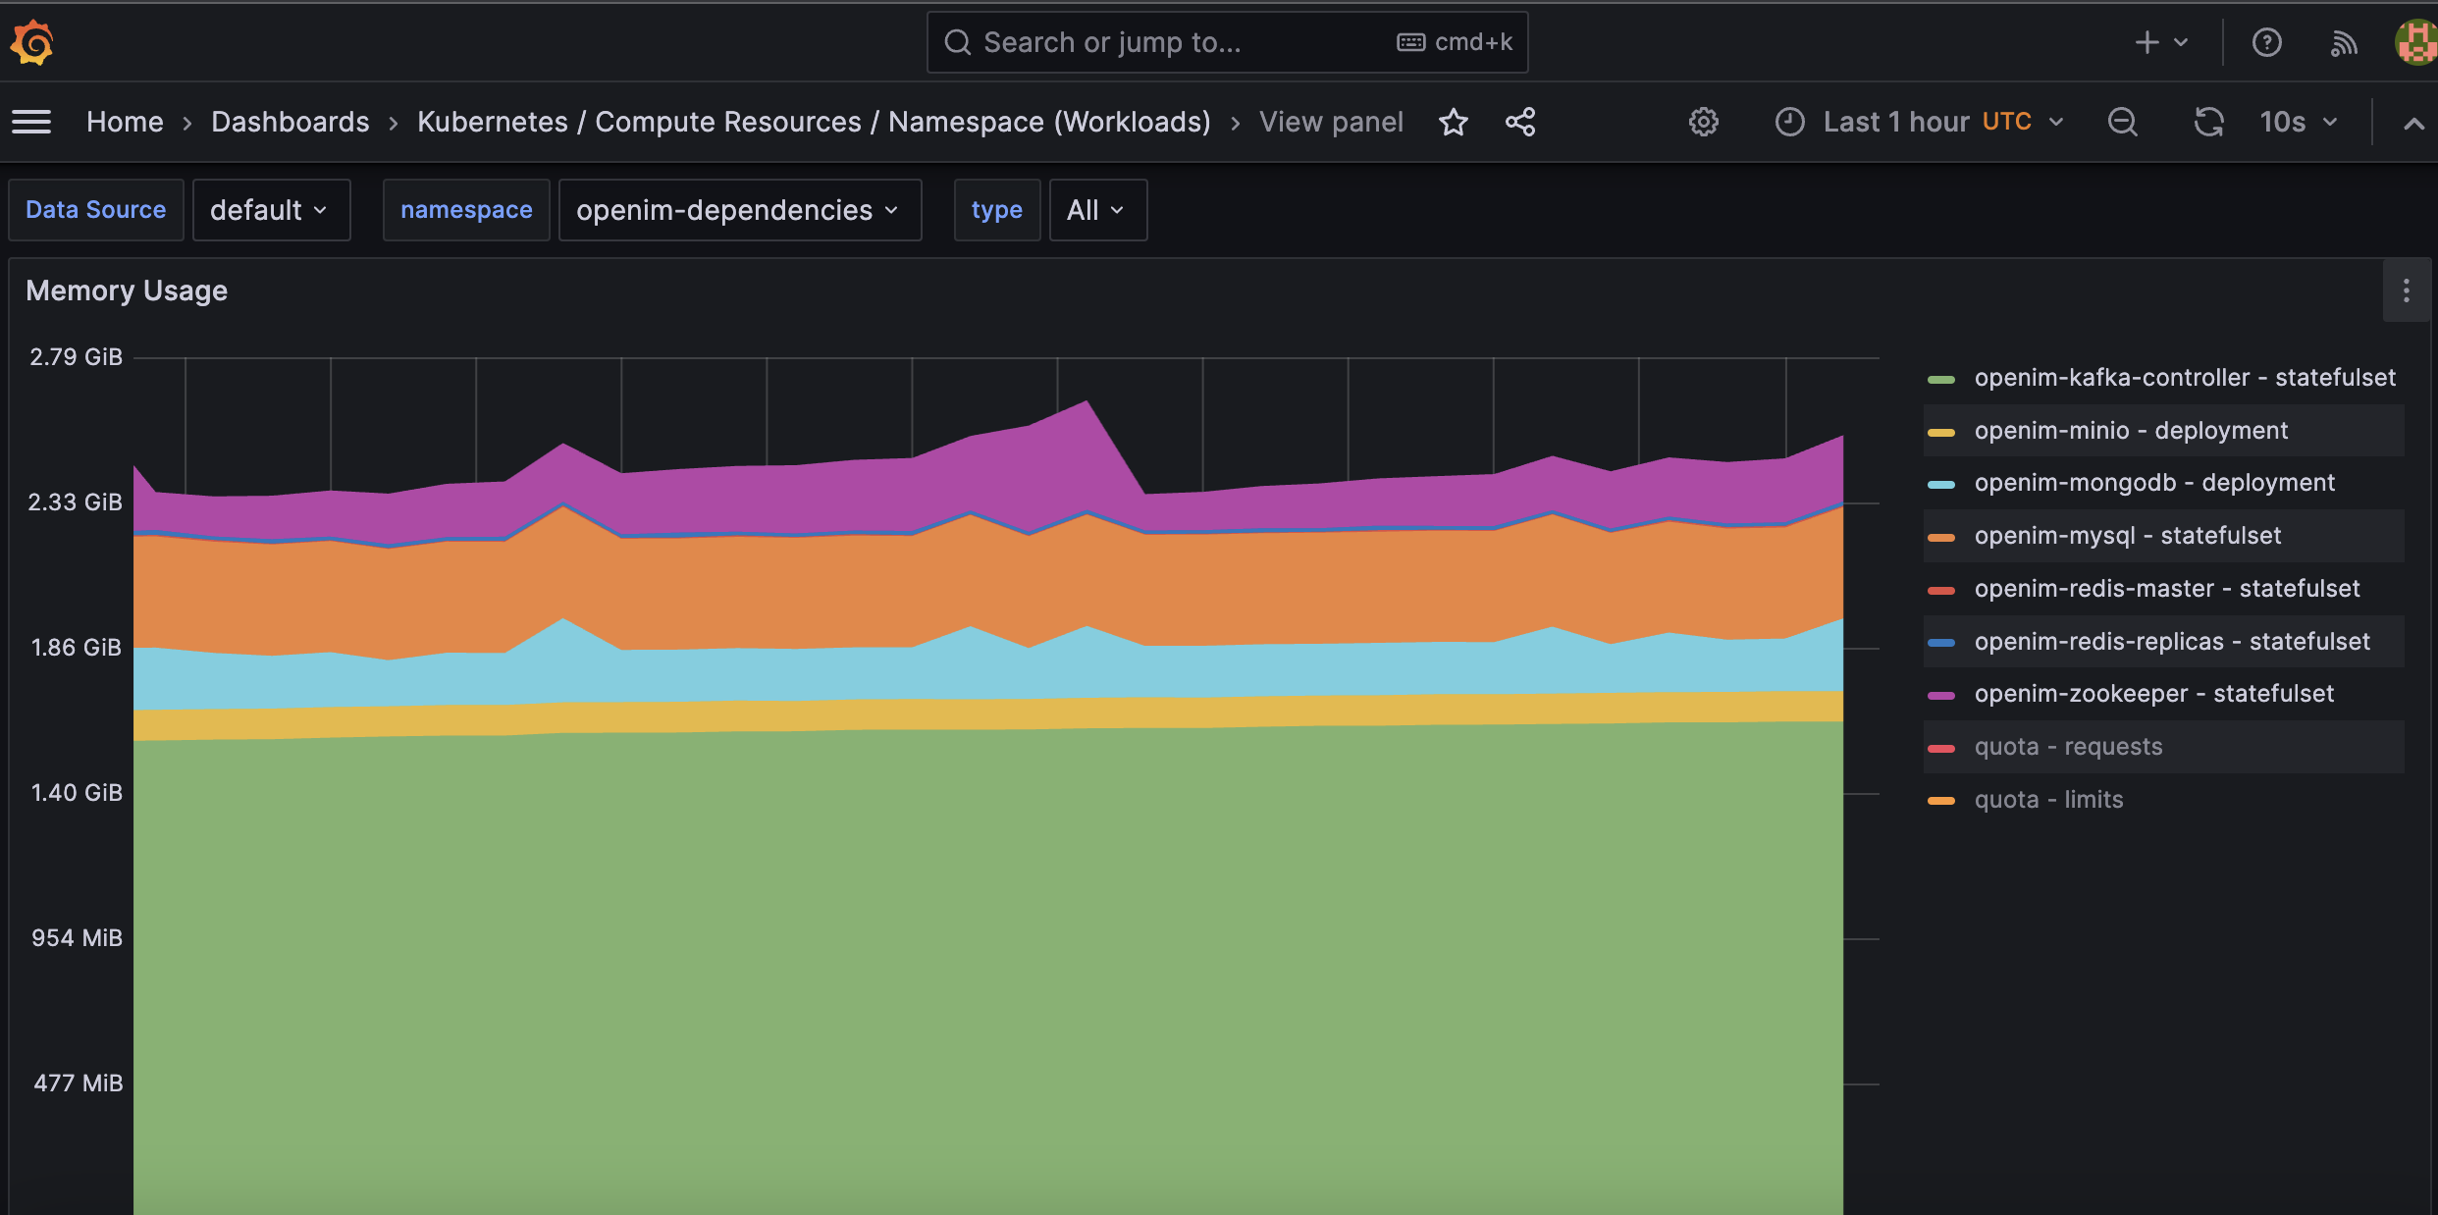Open the news feed icon
The image size is (2438, 1215).
[2344, 42]
